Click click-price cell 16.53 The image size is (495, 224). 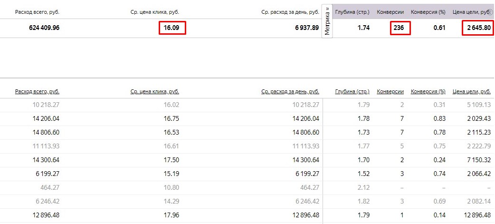[171, 133]
